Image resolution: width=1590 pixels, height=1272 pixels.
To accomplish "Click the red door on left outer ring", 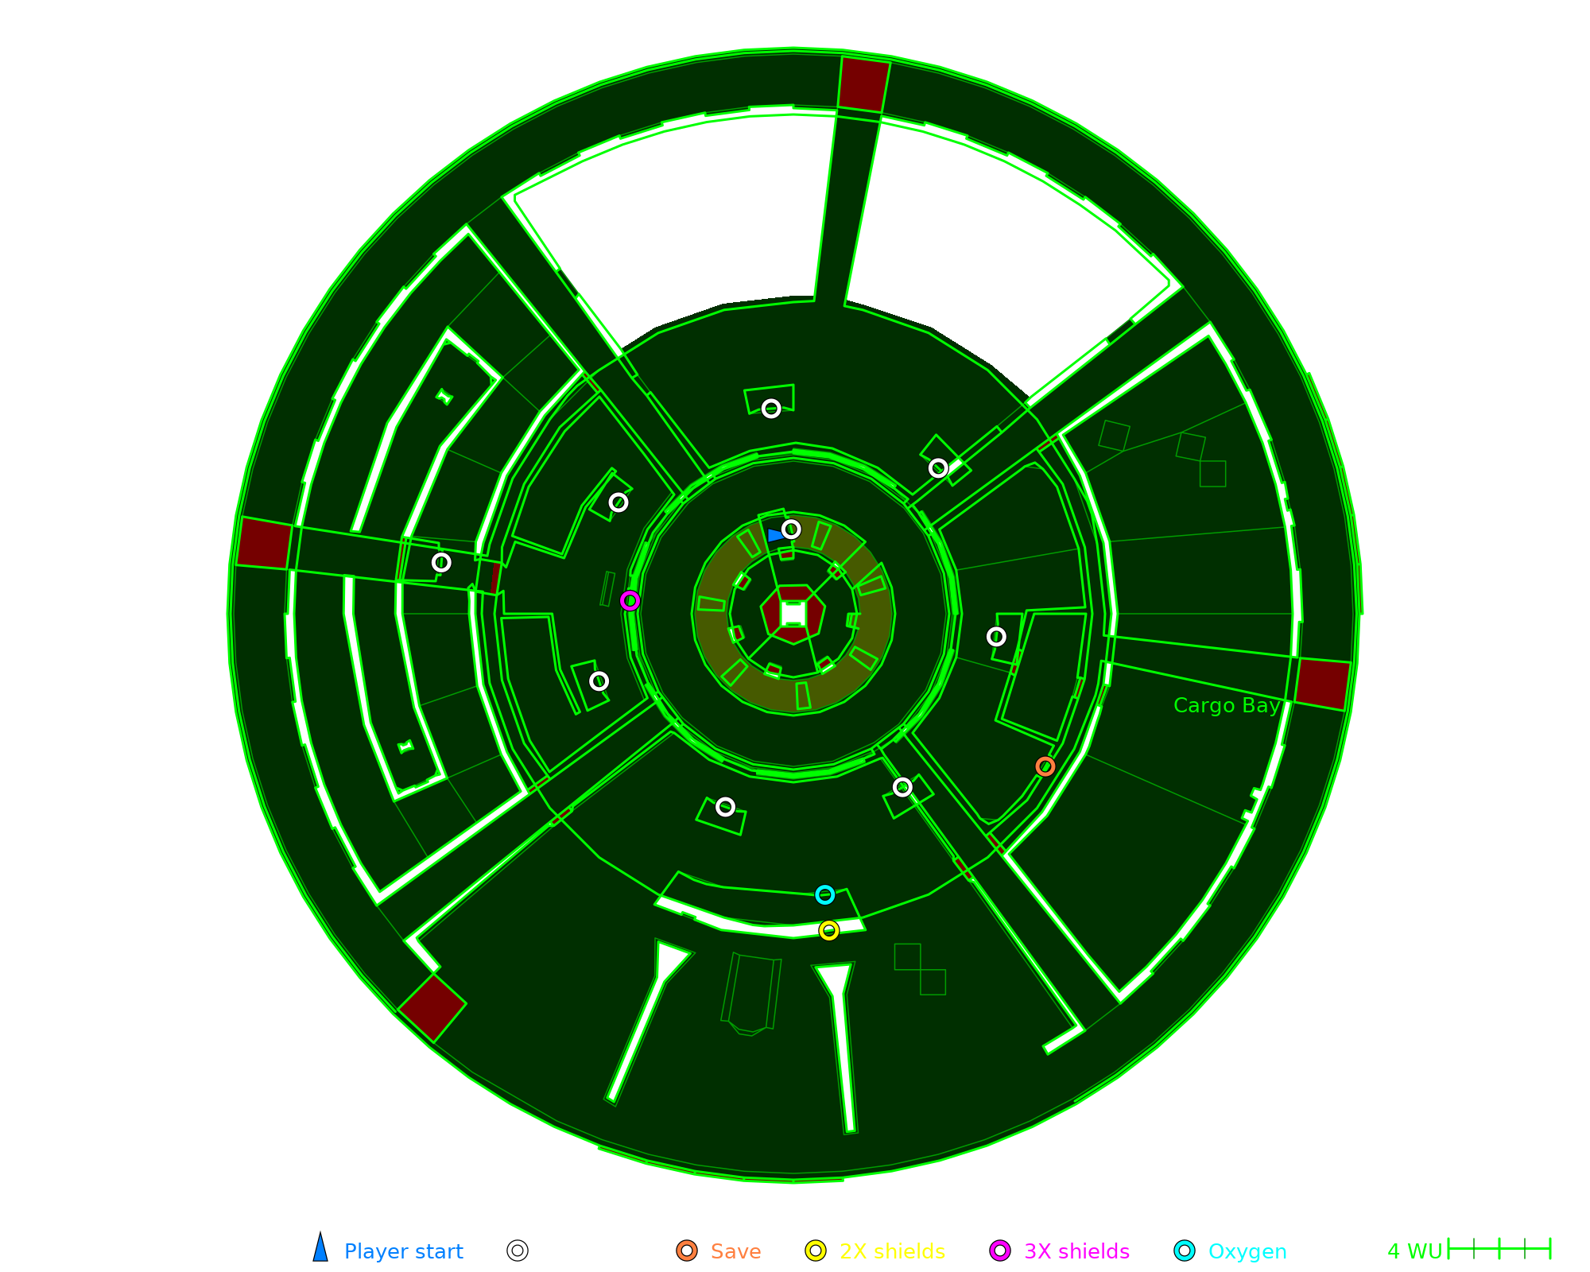I will 265,543.
